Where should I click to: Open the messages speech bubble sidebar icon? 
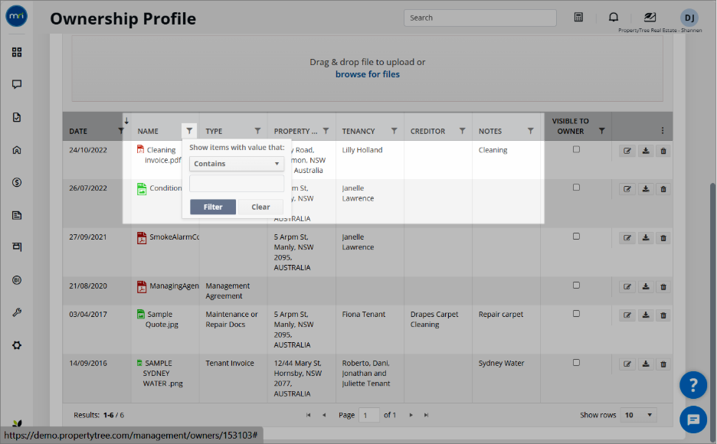click(17, 84)
